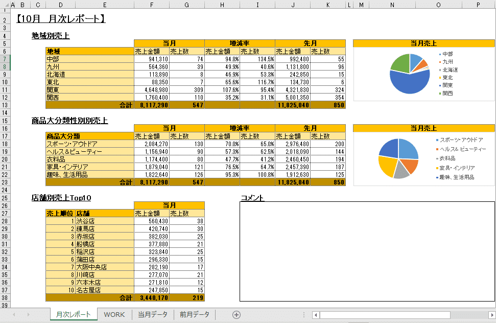Select the 練馬店 store cell
Viewport: 496px width, 323px height.
pyautogui.click(x=105, y=229)
